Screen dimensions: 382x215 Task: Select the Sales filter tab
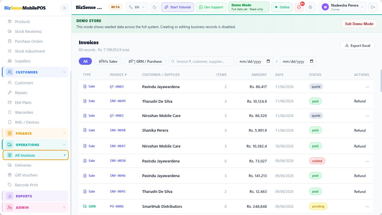(108, 61)
